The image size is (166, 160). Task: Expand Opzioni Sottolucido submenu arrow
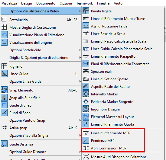(80, 50)
